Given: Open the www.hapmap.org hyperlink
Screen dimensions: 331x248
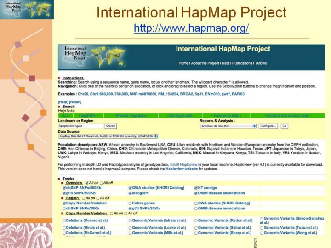Looking at the screenshot, I should (191, 28).
